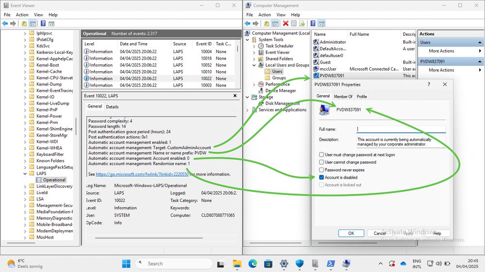Select Groups folder in Computer Management

click(x=279, y=78)
